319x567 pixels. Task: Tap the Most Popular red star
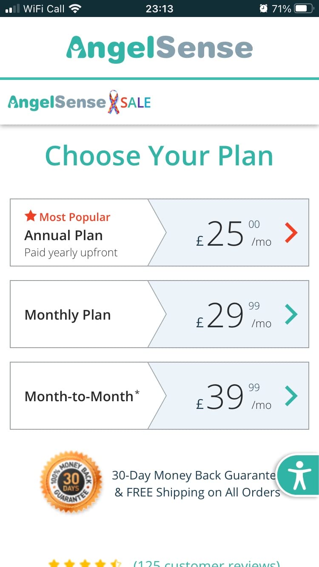pos(31,216)
